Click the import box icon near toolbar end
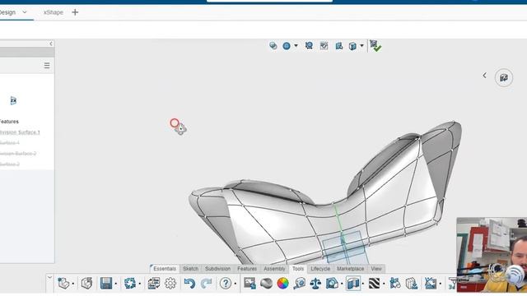This screenshot has width=527, height=296. pos(412,284)
